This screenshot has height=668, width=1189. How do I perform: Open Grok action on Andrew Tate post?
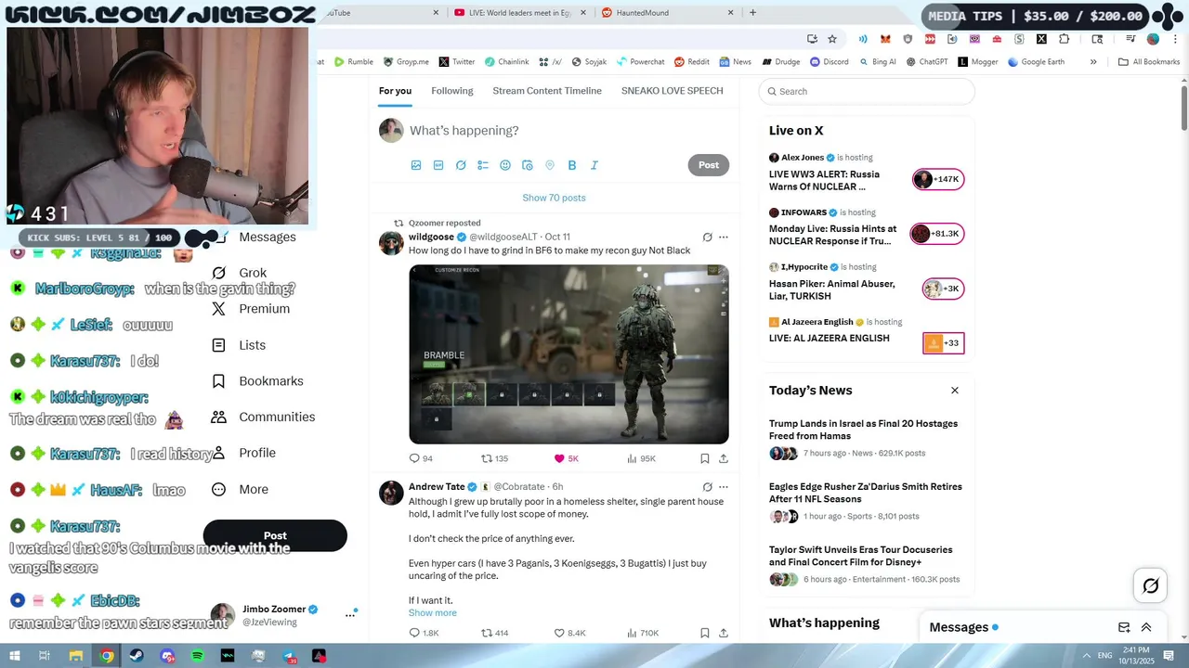point(707,486)
